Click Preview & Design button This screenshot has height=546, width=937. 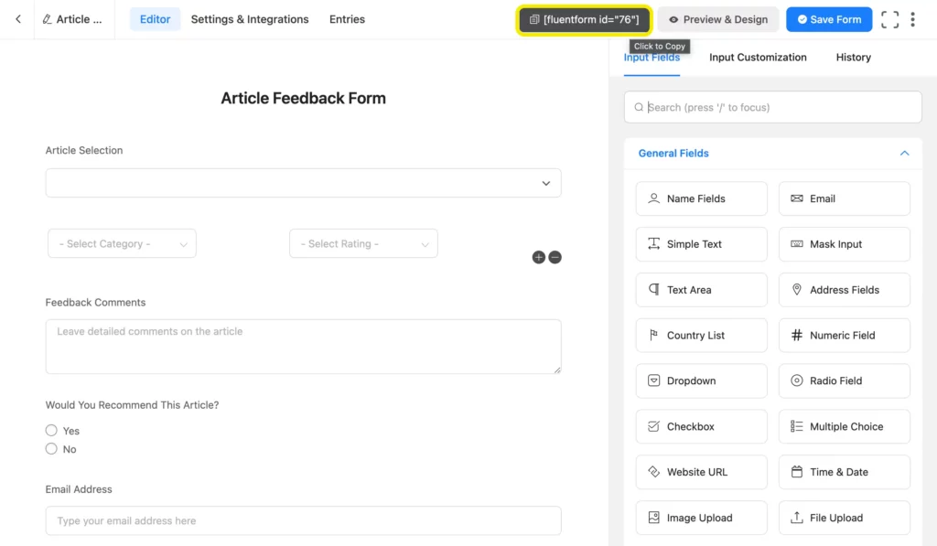click(x=718, y=20)
